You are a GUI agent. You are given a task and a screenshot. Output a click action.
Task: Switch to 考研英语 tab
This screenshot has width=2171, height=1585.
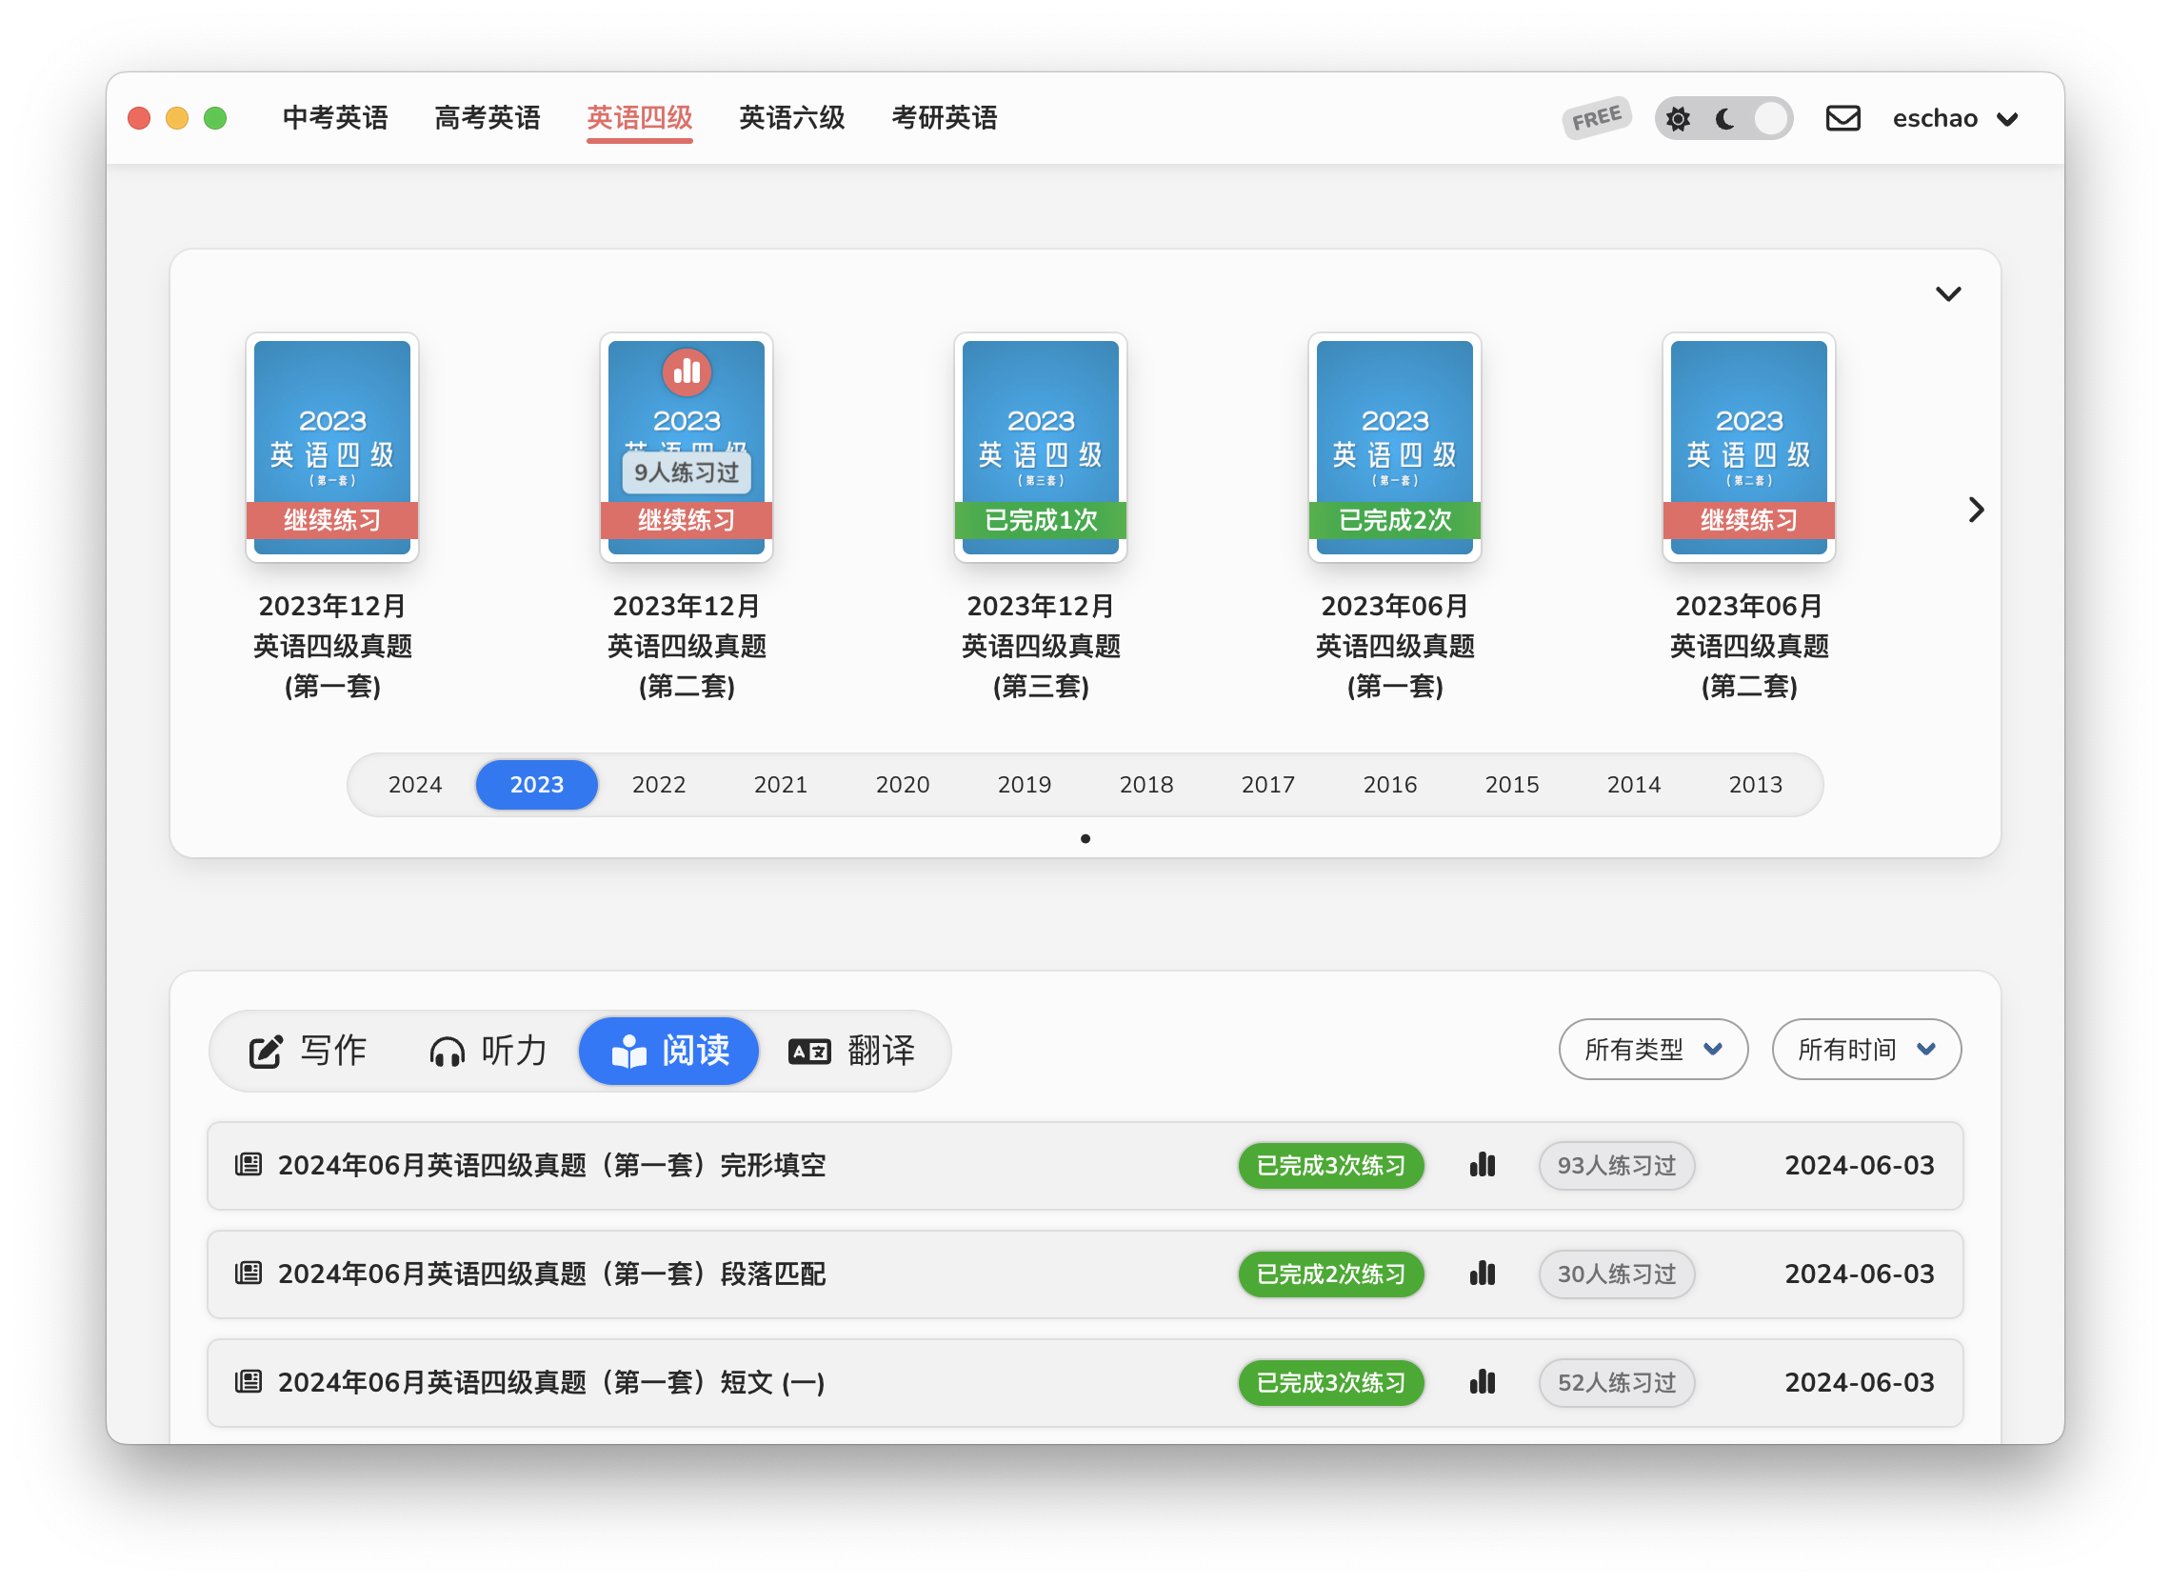coord(945,117)
